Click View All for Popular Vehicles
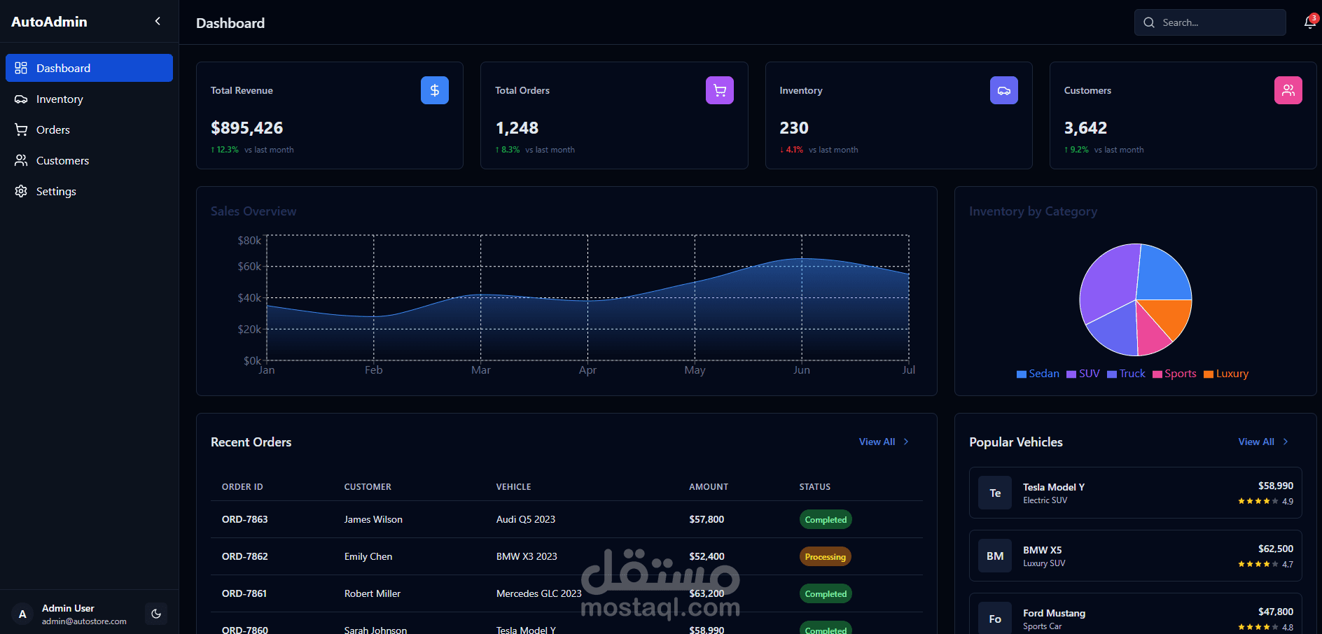 [x=1256, y=442]
